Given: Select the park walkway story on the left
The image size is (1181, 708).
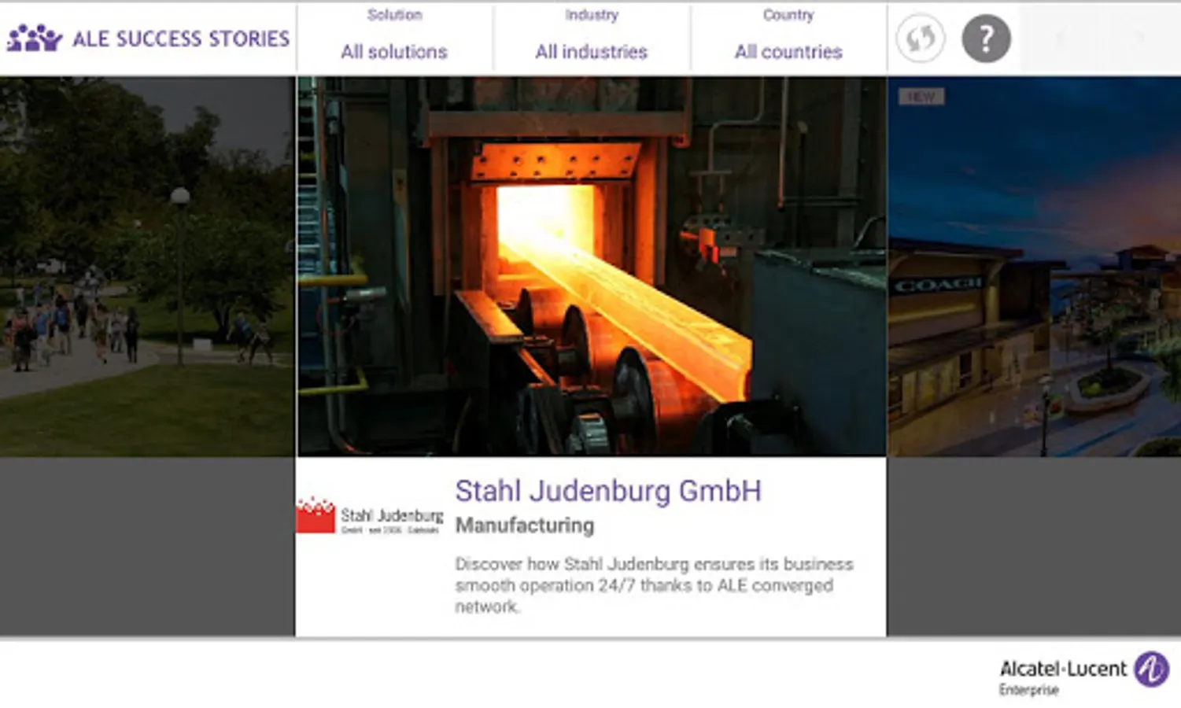Looking at the screenshot, I should [147, 266].
